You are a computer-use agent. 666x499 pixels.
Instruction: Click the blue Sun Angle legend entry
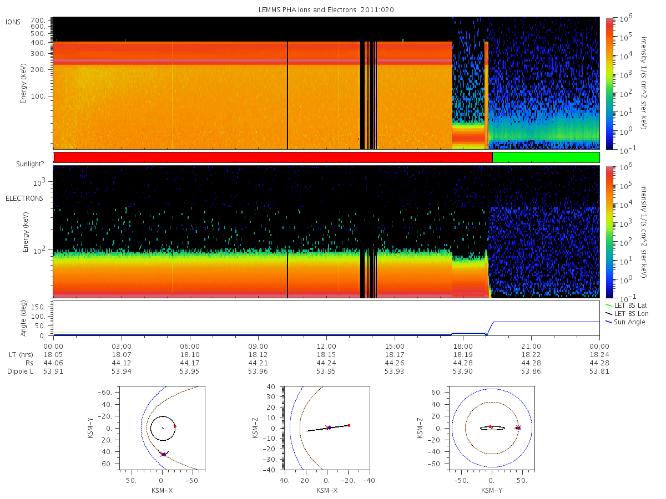625,322
